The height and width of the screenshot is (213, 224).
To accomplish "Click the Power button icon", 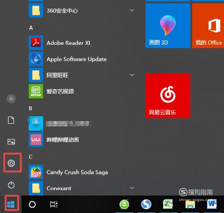I will tap(11, 185).
